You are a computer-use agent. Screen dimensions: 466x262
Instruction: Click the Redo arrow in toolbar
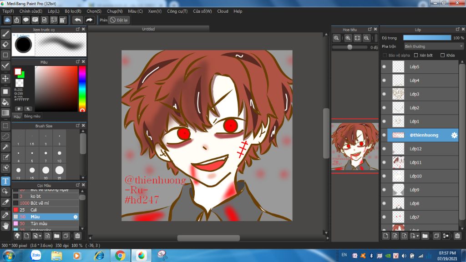89,20
